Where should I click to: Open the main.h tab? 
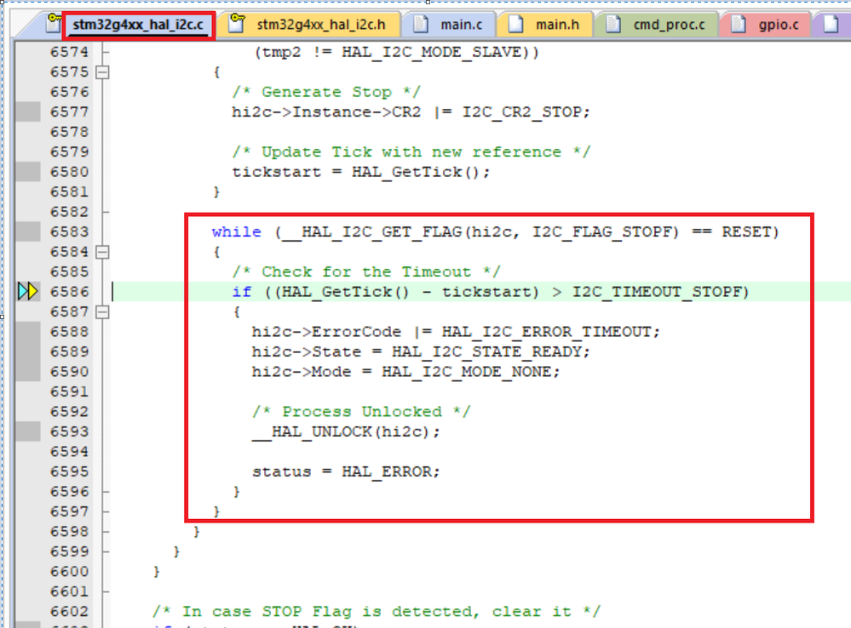[x=545, y=25]
